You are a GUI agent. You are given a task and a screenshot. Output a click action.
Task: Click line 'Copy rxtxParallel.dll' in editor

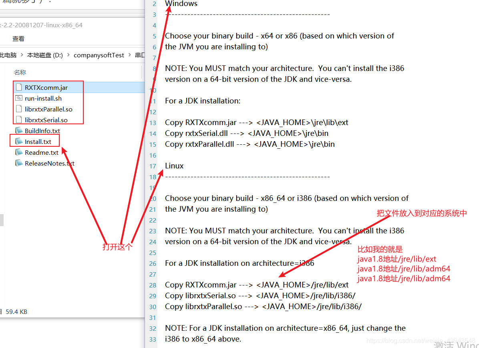click(x=250, y=144)
